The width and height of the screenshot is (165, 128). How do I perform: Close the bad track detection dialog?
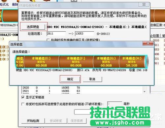144,4
